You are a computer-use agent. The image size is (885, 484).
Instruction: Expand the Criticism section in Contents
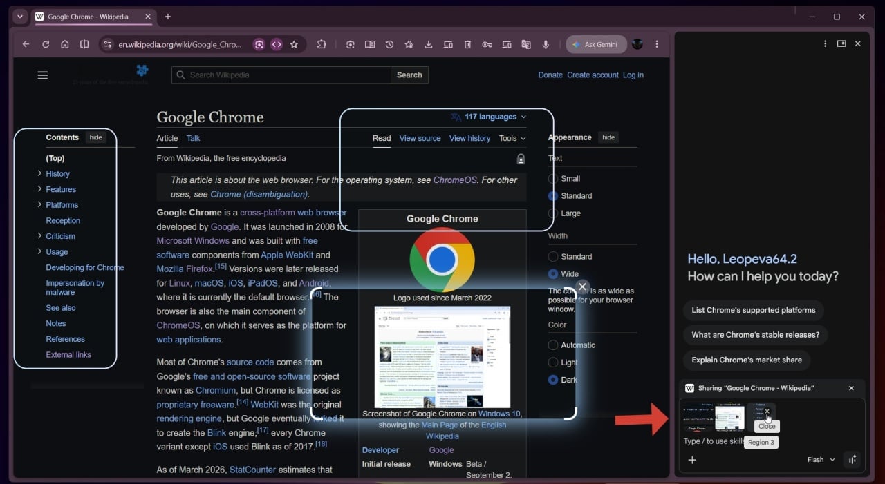tap(39, 235)
